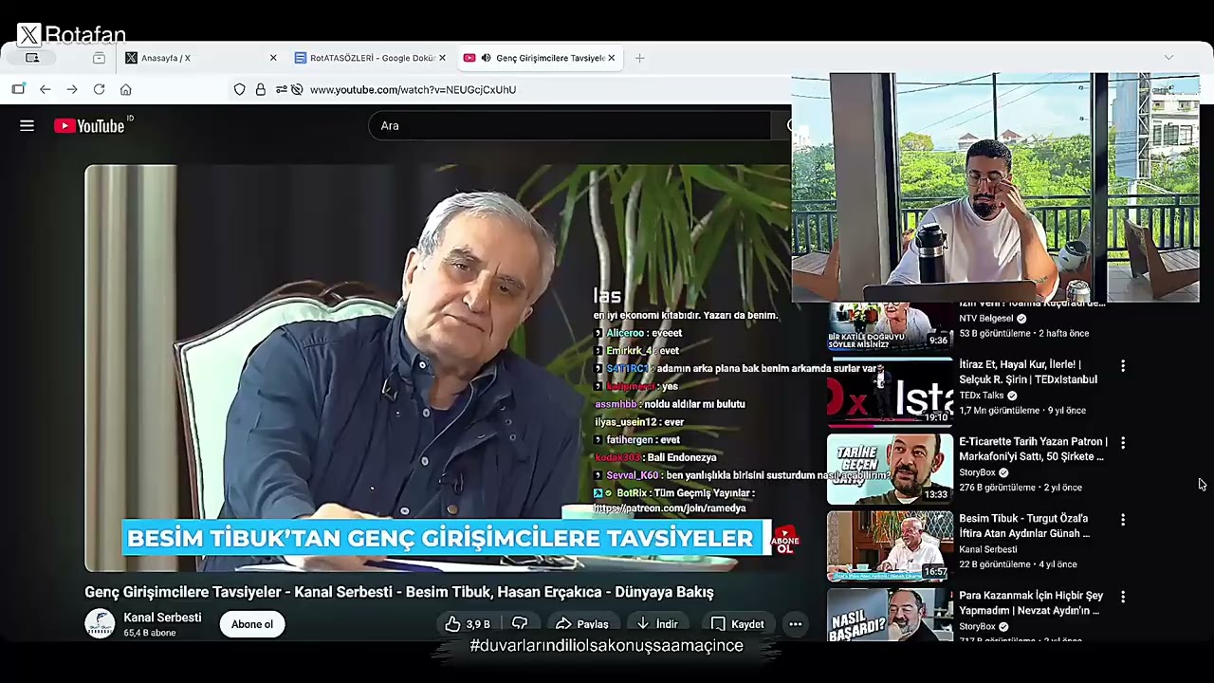Screen dimensions: 1214x683
Task: Reload the page with the refresh icon
Action: [99, 89]
